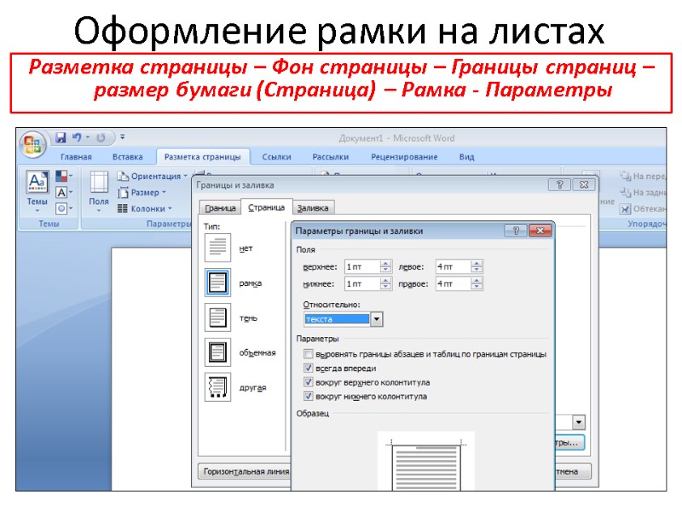Switch to Главная ribbon tab
Viewport: 682px width, 512px height.
coord(76,157)
